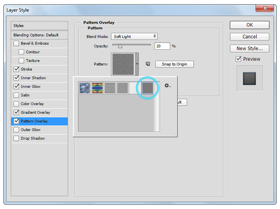
Task: Click the Opacity value field showing 20
Action: [x=162, y=46]
